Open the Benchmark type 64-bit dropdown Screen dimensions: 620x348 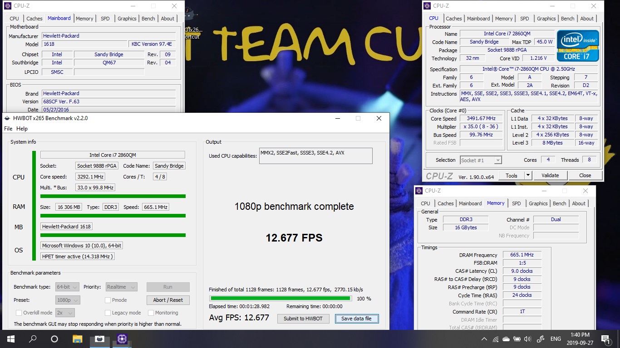(x=67, y=287)
